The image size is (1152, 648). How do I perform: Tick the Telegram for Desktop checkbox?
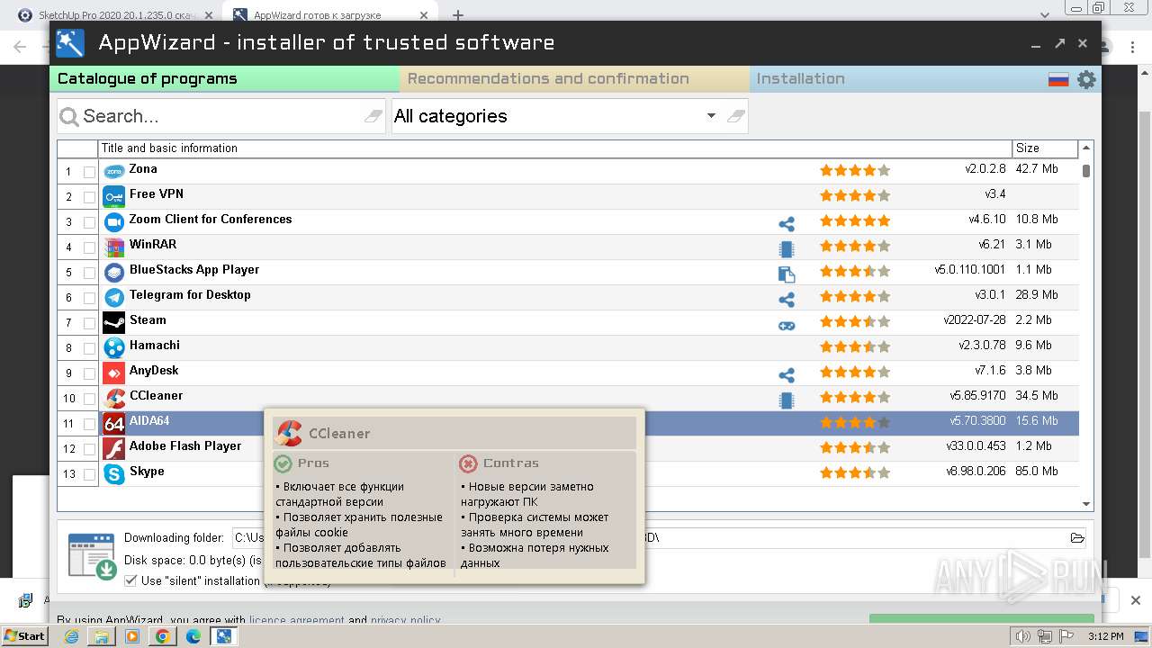click(89, 298)
